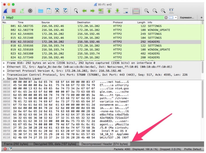Select packet 823 HEADERS row
Image resolution: width=206 pixels, height=153 pixels.
tap(101, 54)
